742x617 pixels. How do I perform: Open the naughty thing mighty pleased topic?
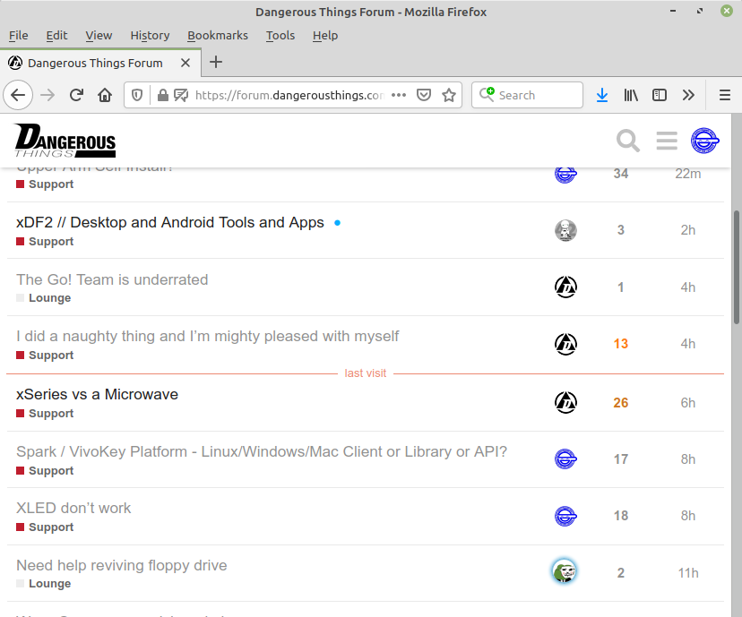[207, 336]
